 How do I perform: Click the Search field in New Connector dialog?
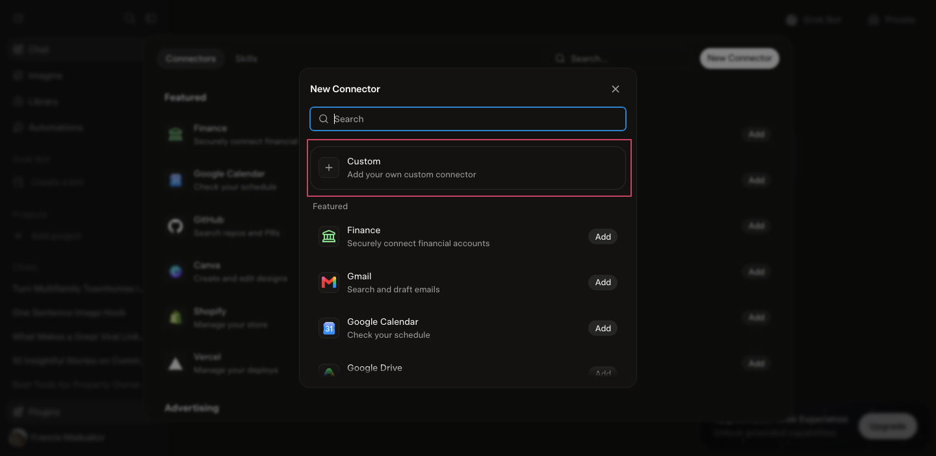tap(468, 119)
